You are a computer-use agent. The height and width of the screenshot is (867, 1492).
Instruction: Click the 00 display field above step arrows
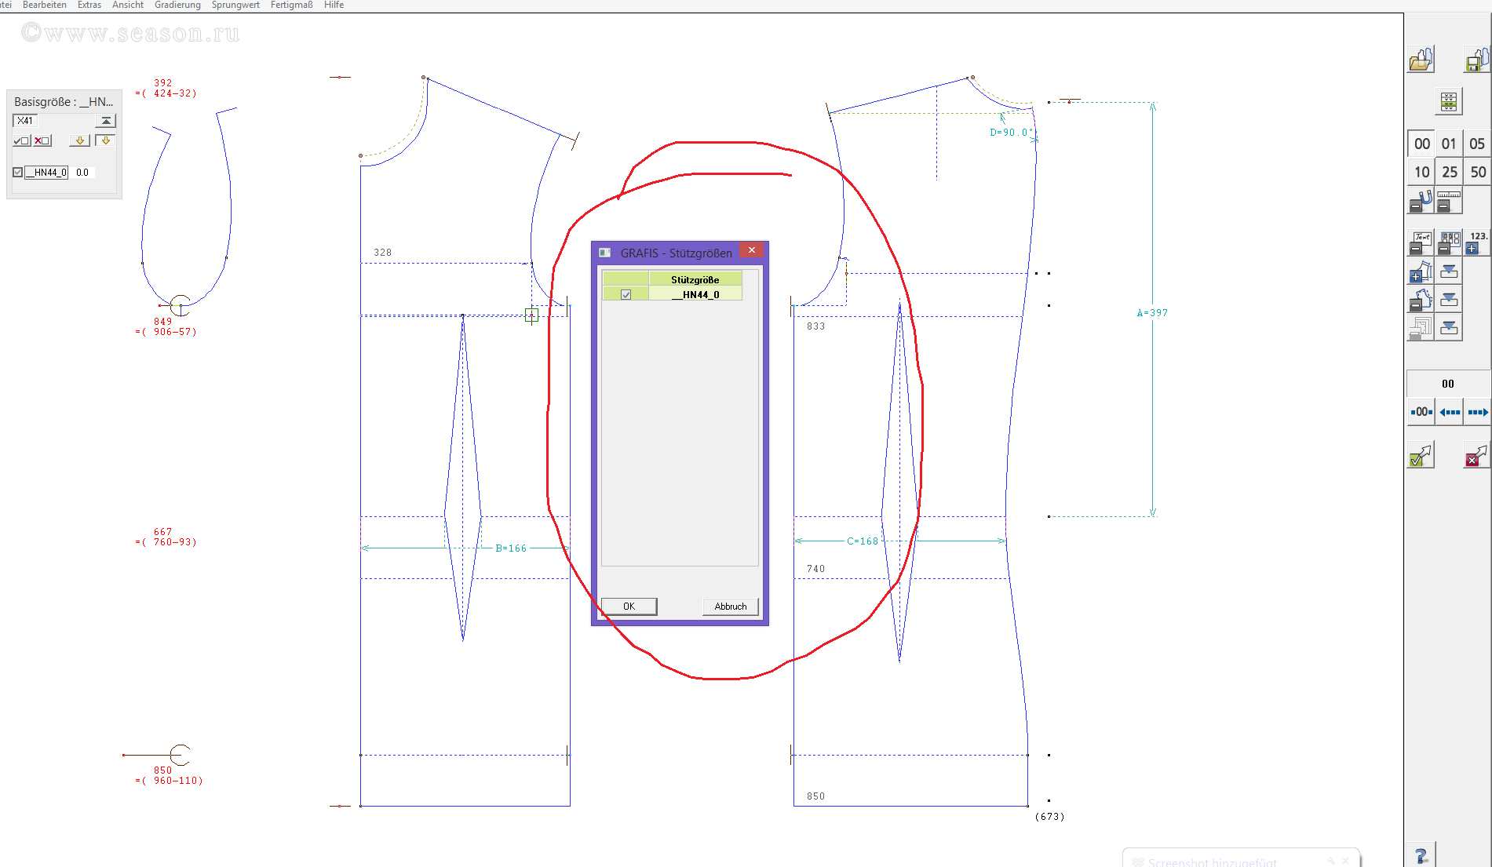point(1448,384)
